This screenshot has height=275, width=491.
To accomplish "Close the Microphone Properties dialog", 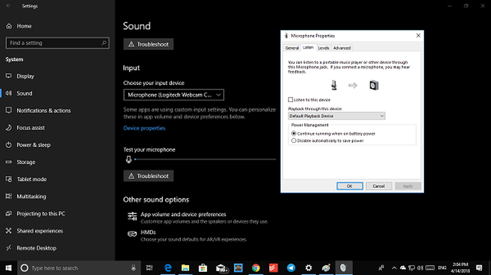I will coord(418,36).
